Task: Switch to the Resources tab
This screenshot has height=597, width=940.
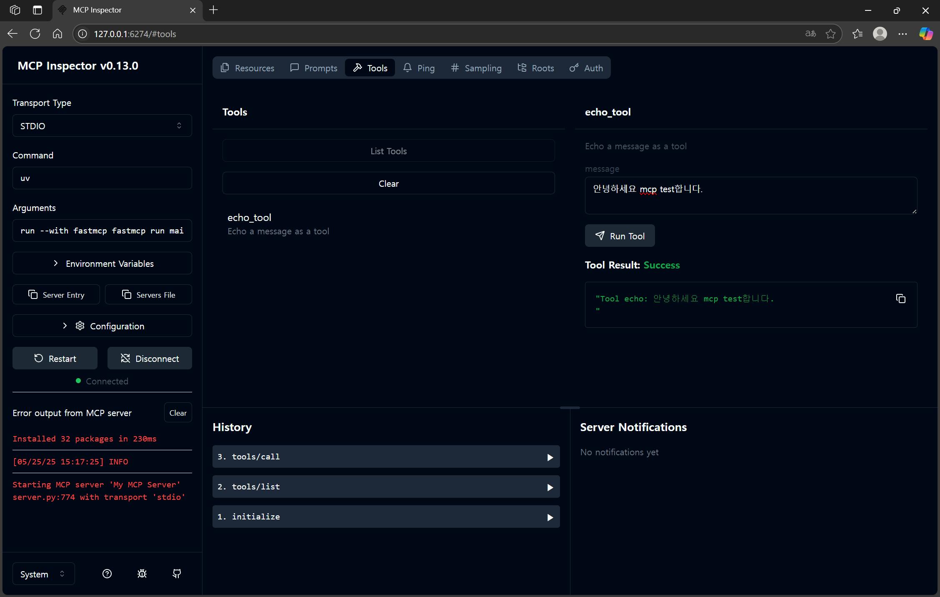Action: [247, 68]
